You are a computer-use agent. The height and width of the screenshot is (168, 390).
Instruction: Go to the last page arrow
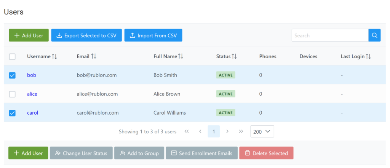tap(241, 131)
